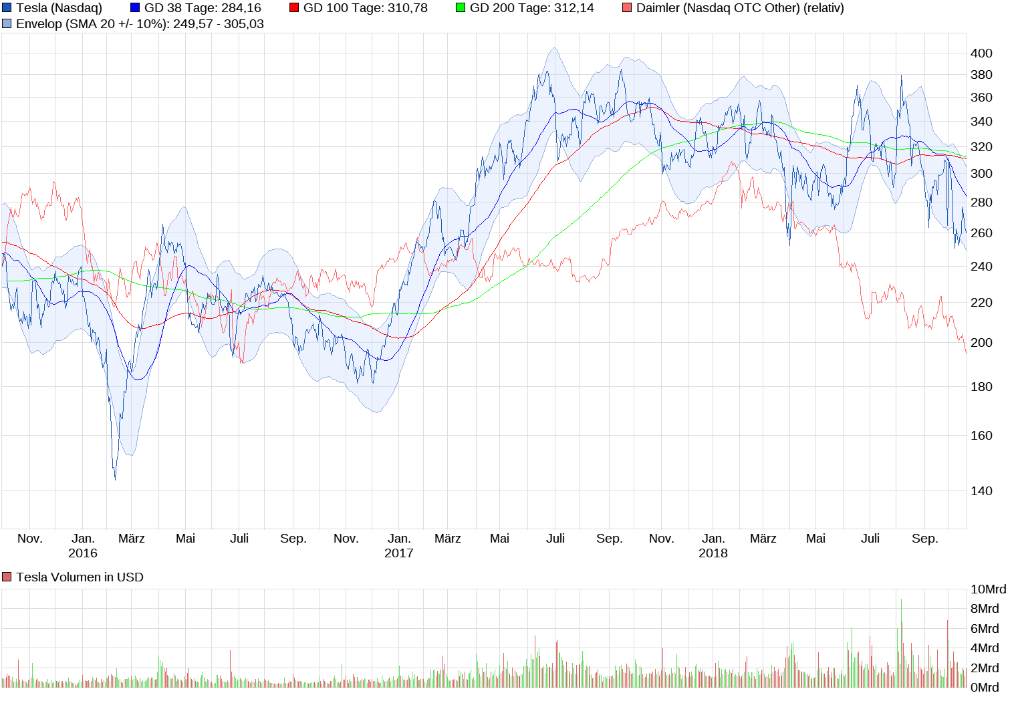Click the 220 price axis label

point(981,303)
